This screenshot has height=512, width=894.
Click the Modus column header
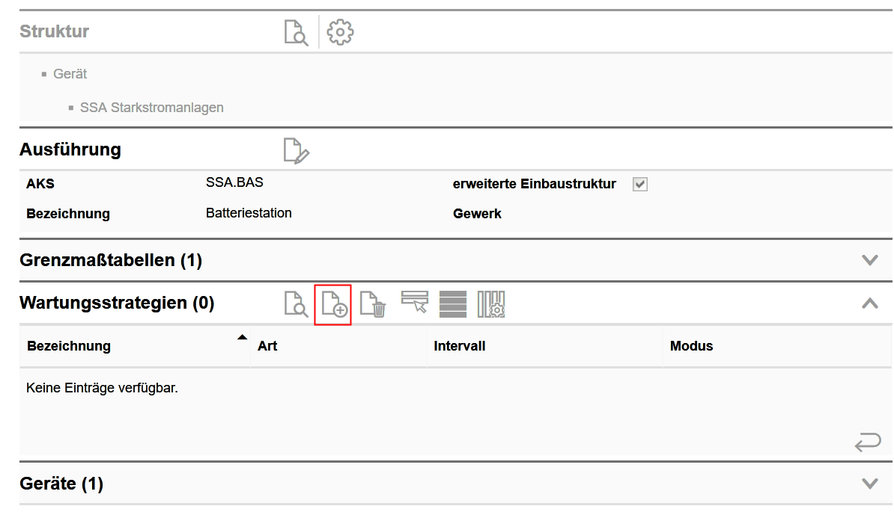(691, 346)
